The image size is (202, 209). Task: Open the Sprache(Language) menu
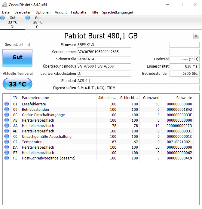tap(118, 12)
